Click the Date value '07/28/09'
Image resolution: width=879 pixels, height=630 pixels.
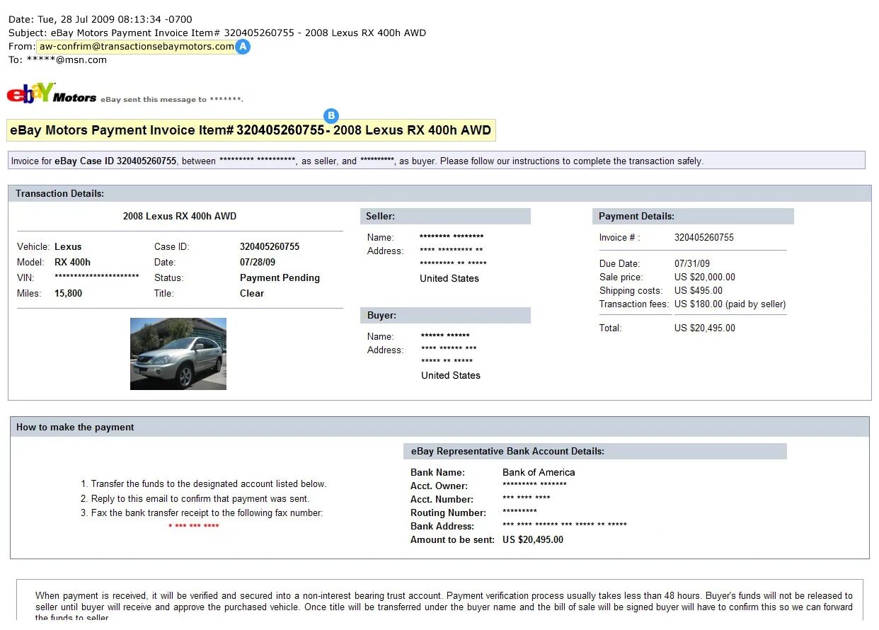coord(258,263)
